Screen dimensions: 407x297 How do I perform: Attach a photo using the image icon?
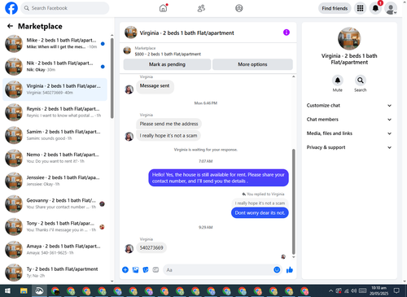pos(135,269)
